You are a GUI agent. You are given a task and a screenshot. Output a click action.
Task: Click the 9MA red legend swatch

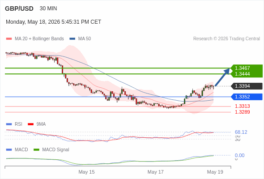[x=30, y=124]
